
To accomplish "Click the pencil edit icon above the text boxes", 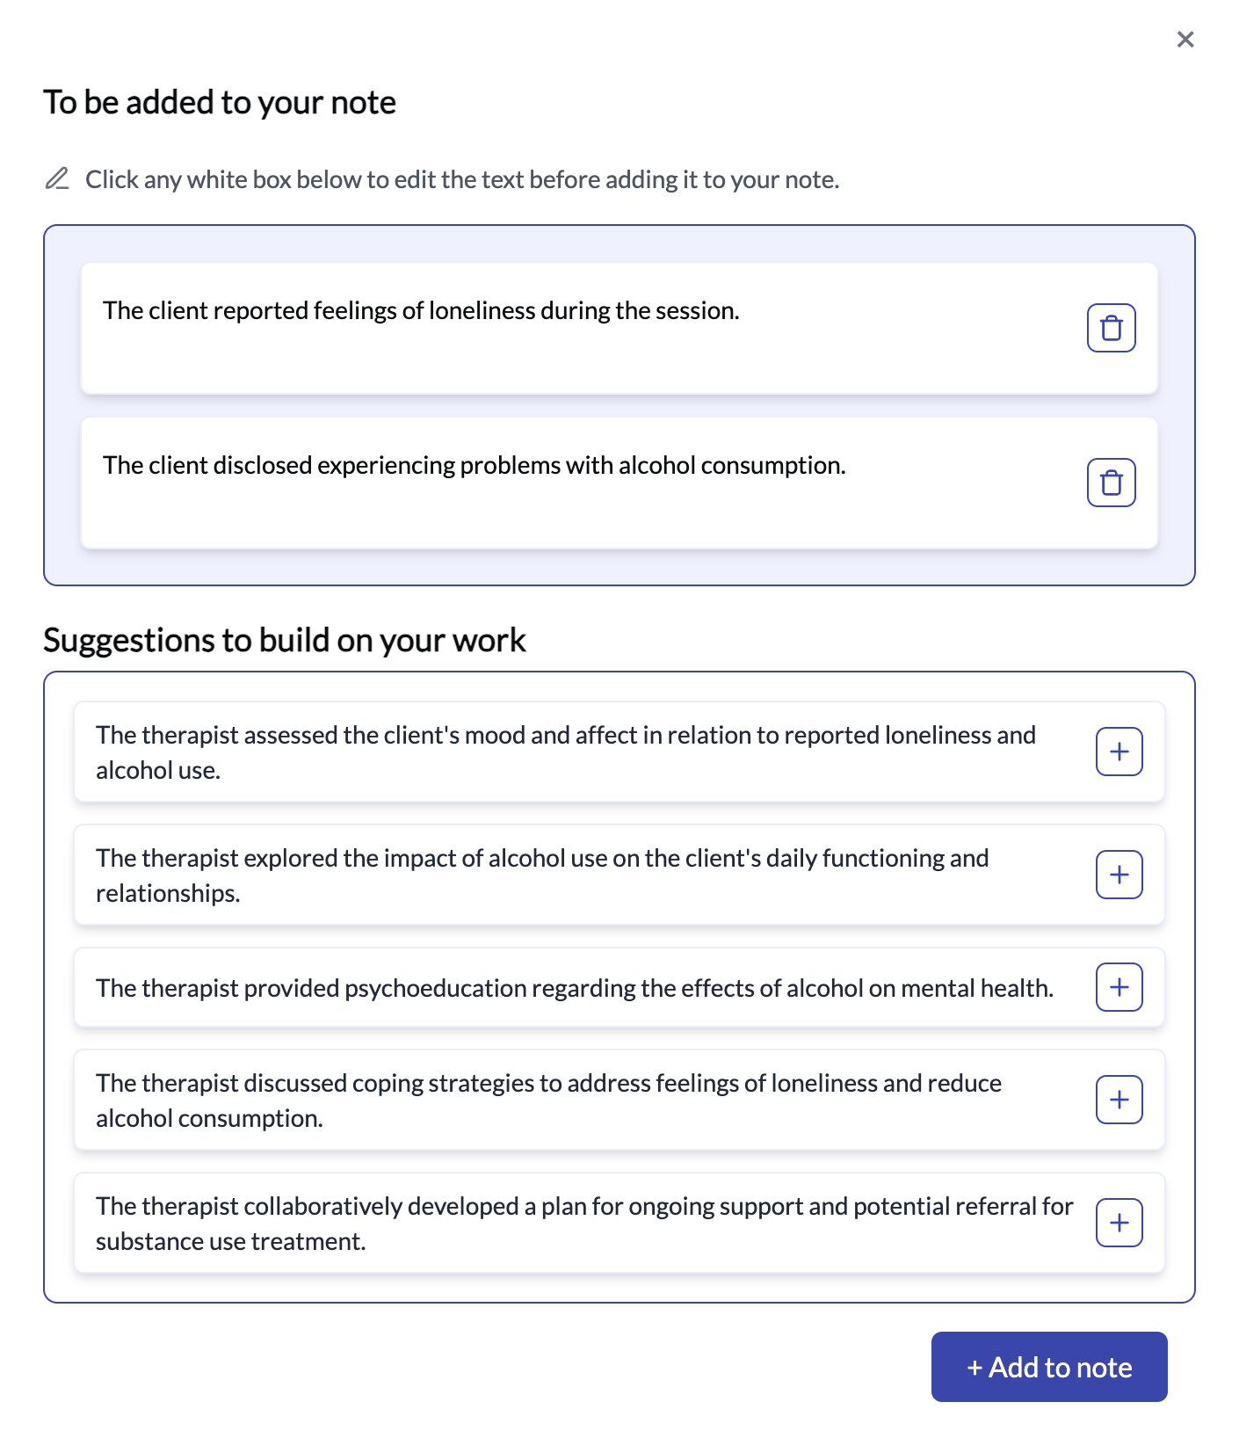I will click(58, 178).
